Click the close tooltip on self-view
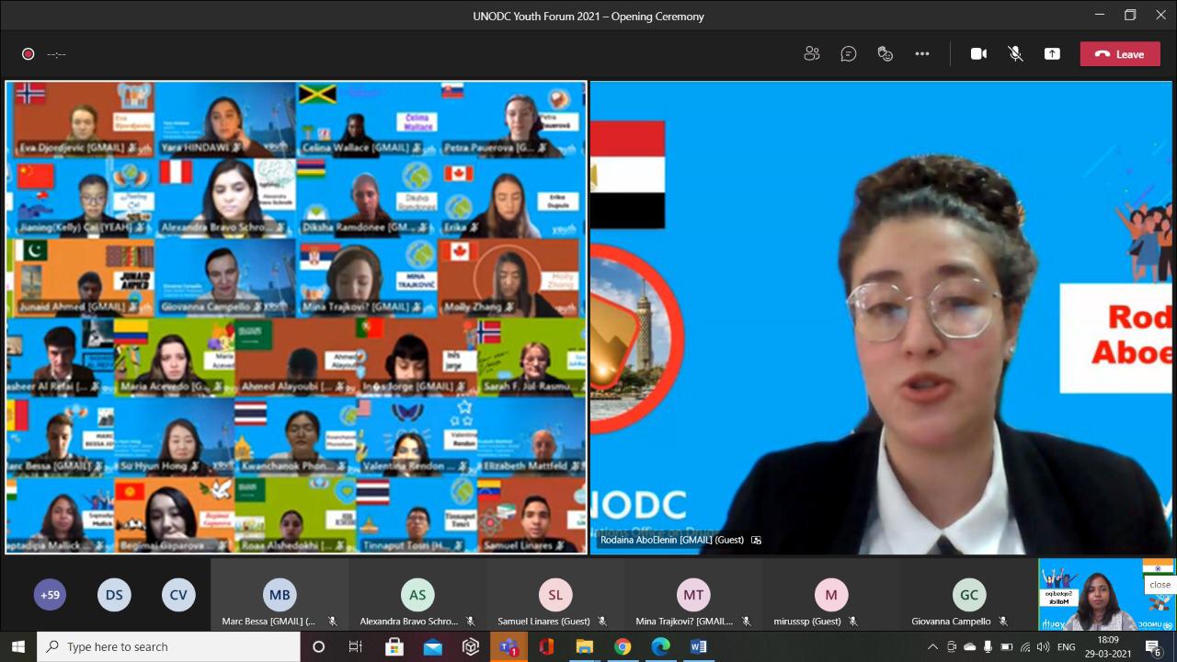The height and width of the screenshot is (662, 1177). tap(1160, 584)
